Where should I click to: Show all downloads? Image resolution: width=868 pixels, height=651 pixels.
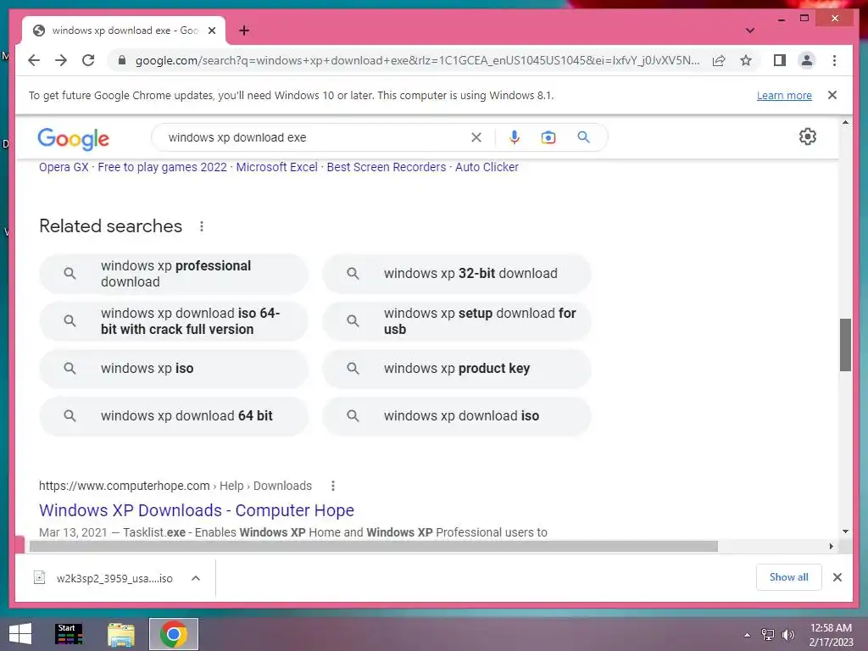(x=789, y=577)
